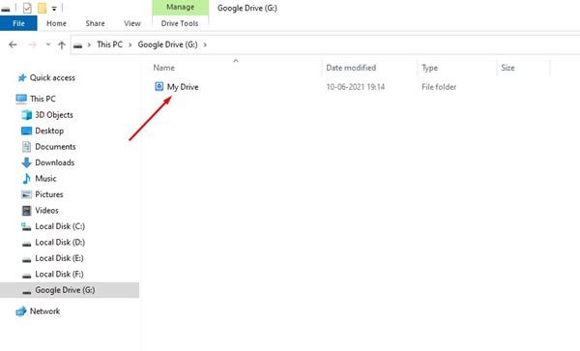Image resolution: width=580 pixels, height=351 pixels.
Task: Click the date 10-06-2021 19:14
Action: tap(355, 87)
